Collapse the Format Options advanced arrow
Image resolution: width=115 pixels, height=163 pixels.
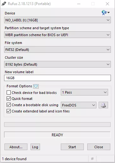(x=36, y=86)
